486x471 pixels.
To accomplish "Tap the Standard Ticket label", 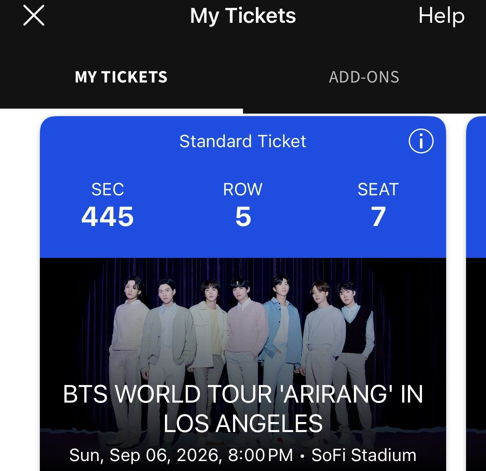I will tap(243, 141).
